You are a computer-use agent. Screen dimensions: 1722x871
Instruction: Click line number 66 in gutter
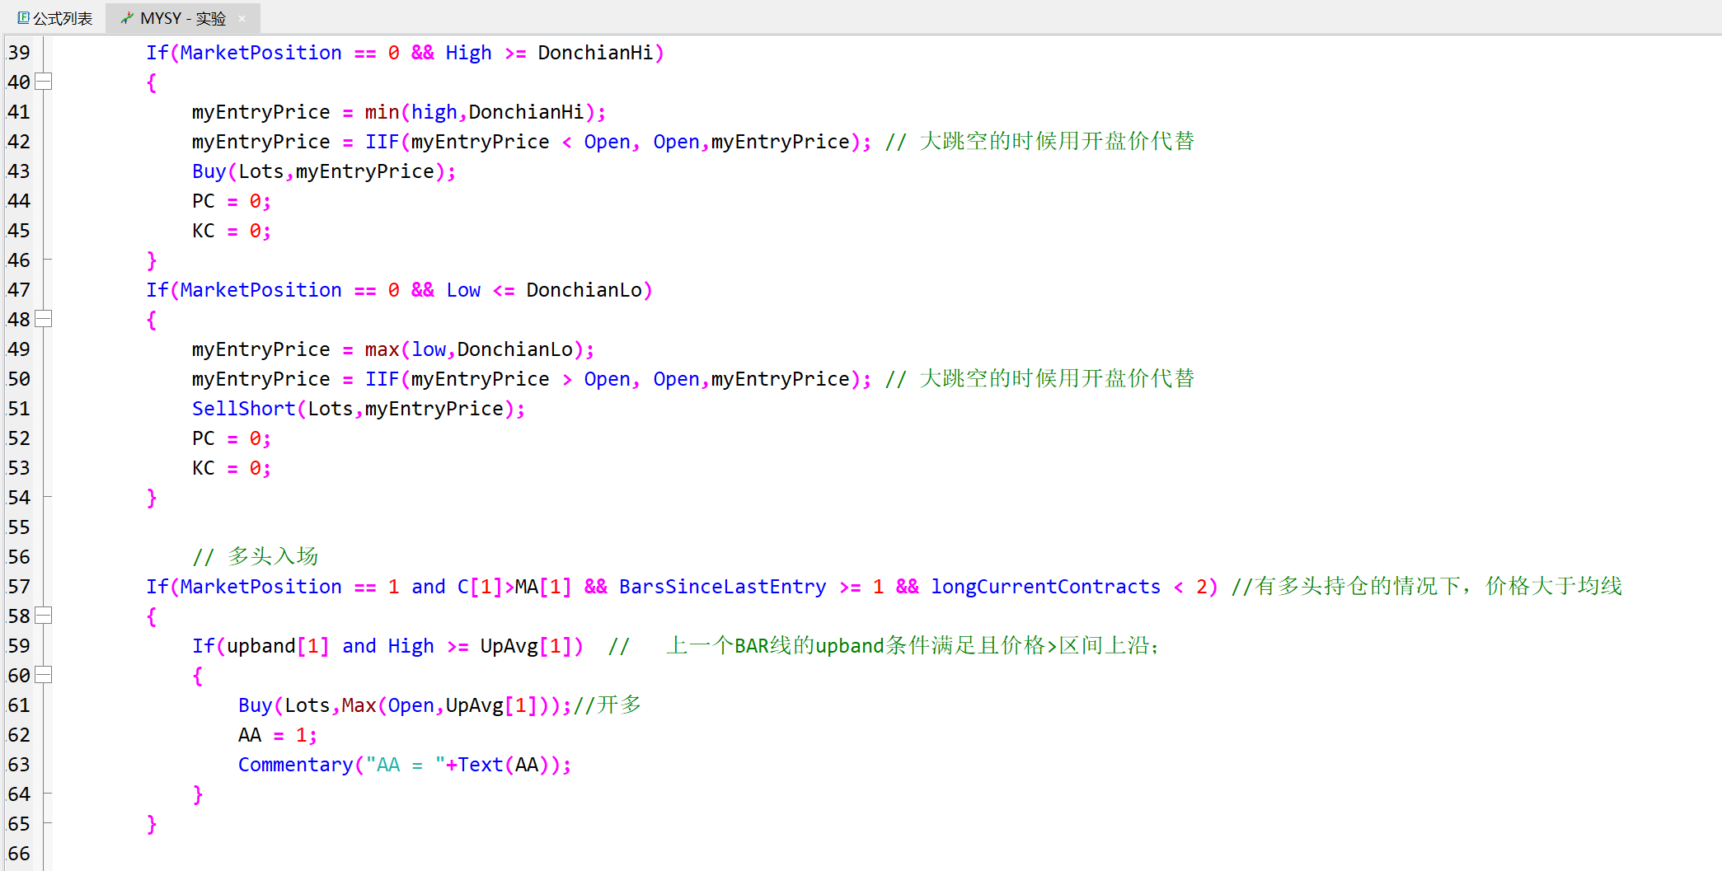tap(19, 854)
